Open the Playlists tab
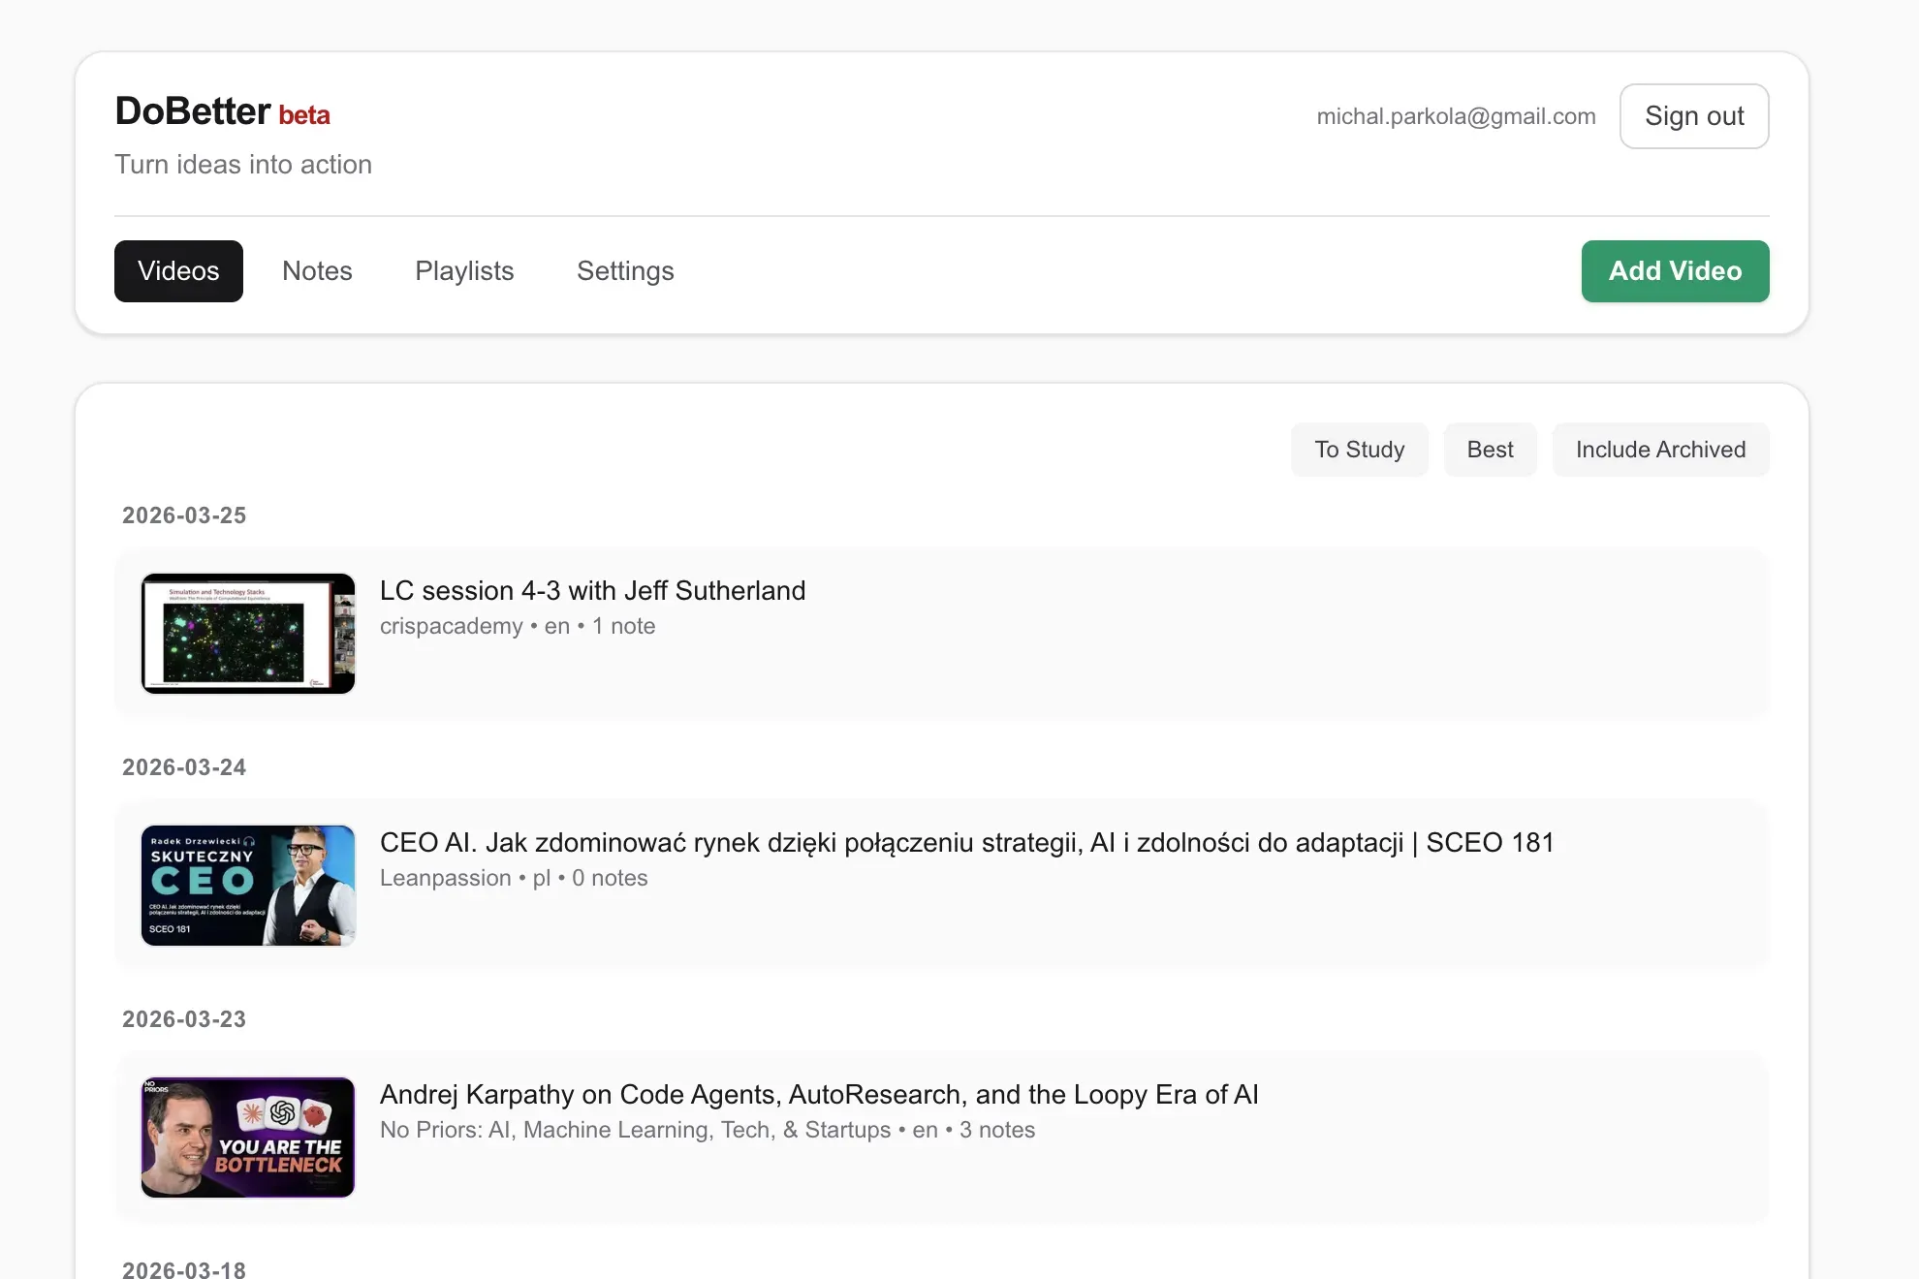The width and height of the screenshot is (1919, 1279). pos(464,271)
